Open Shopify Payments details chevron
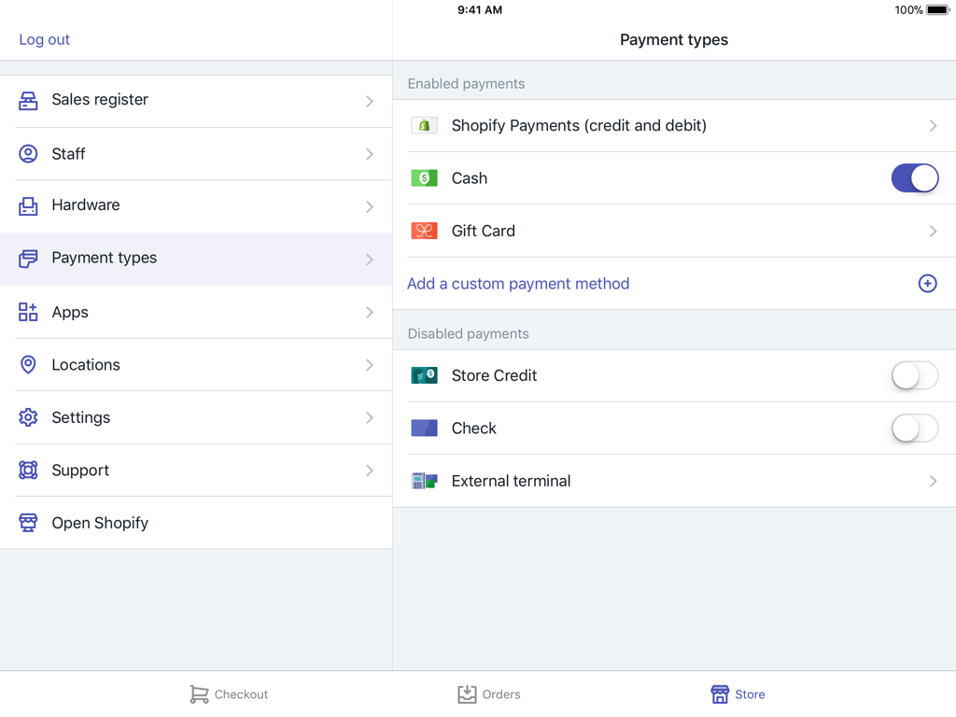 pos(933,126)
